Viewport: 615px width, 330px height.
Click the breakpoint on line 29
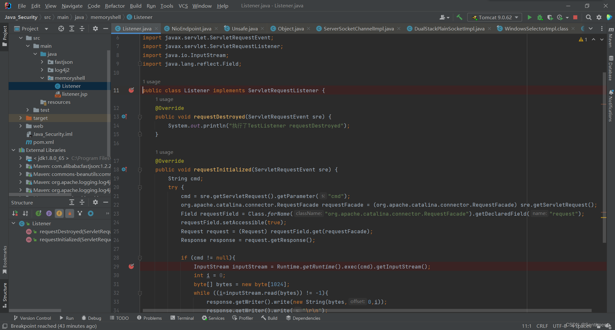(x=131, y=266)
